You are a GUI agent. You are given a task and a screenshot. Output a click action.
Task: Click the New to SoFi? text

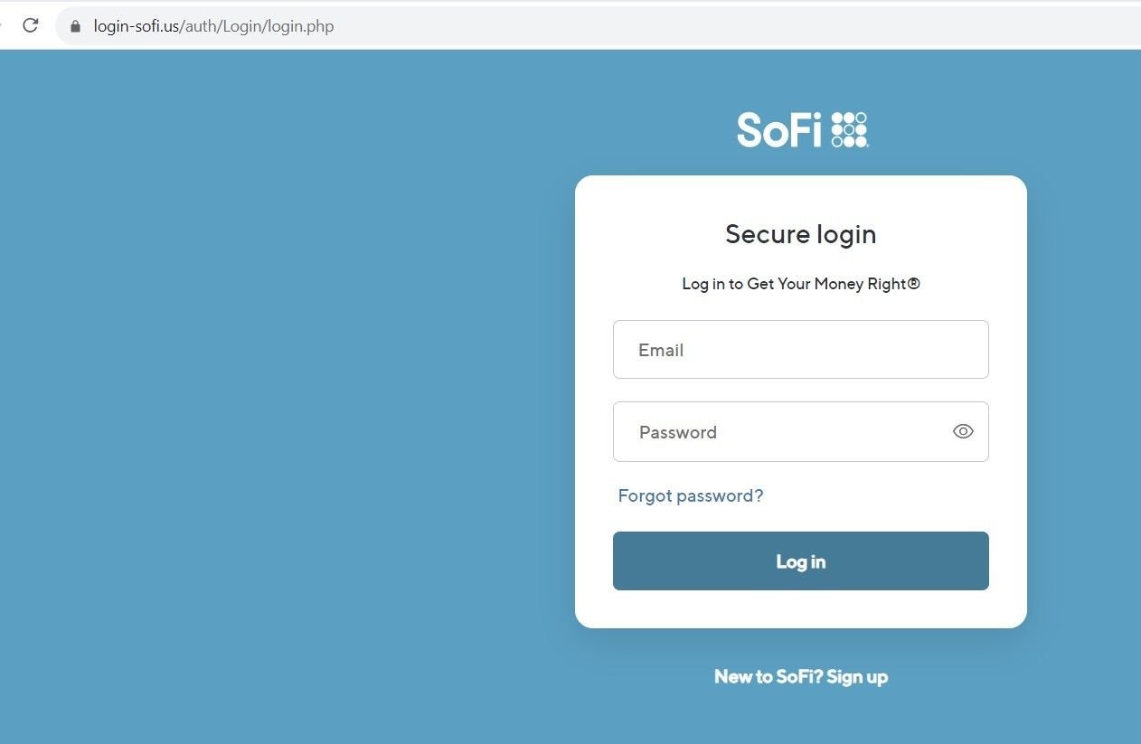[x=769, y=676]
